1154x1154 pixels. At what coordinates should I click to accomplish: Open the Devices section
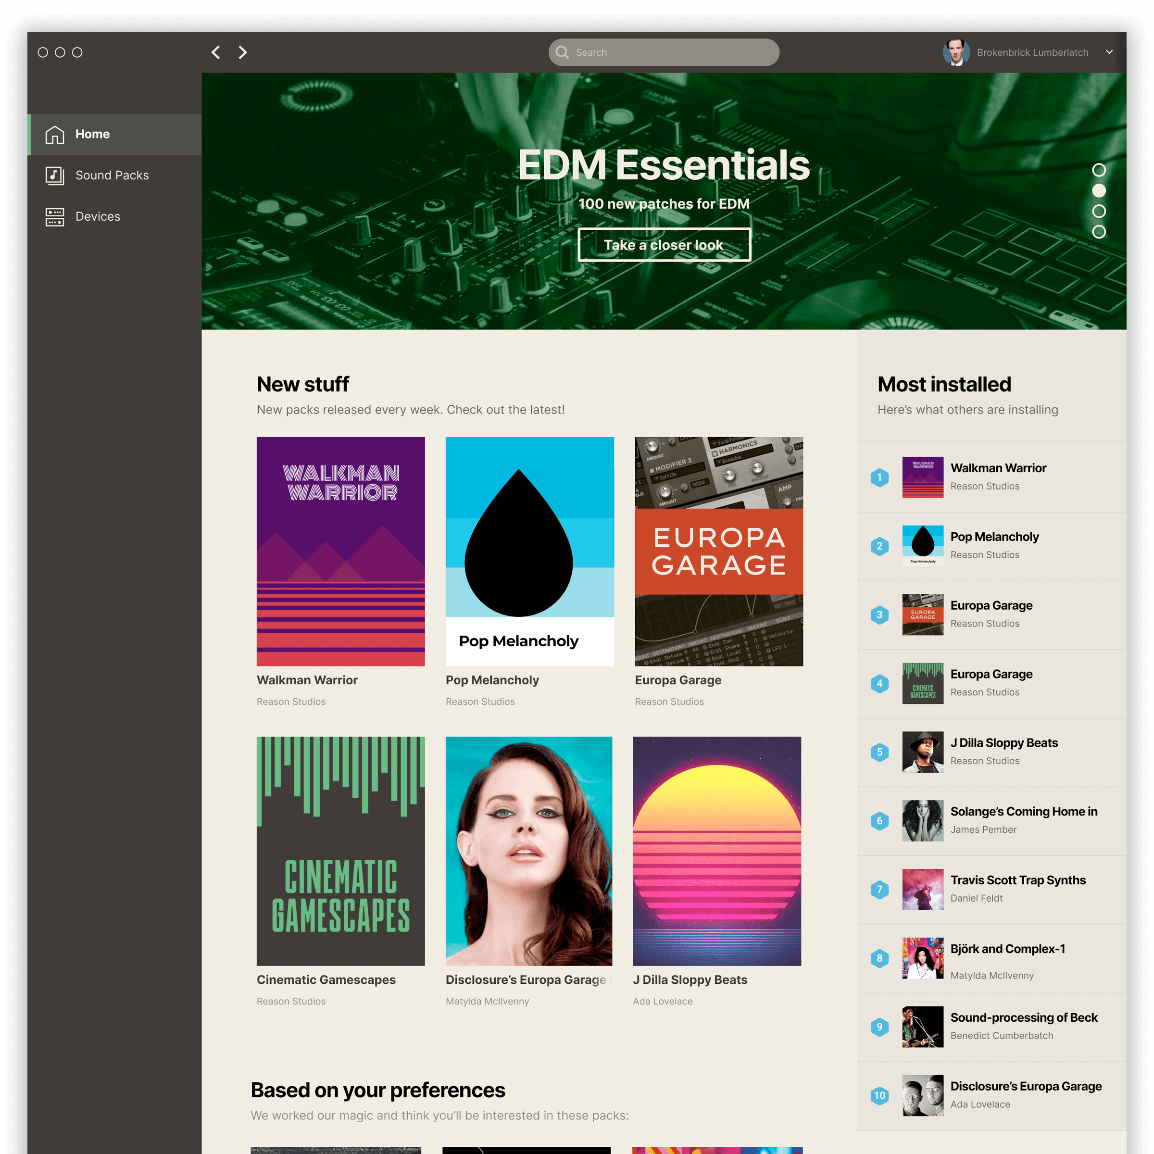(x=97, y=217)
